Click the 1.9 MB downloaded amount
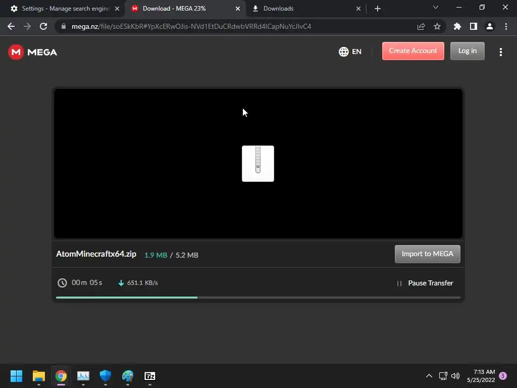 pos(156,255)
